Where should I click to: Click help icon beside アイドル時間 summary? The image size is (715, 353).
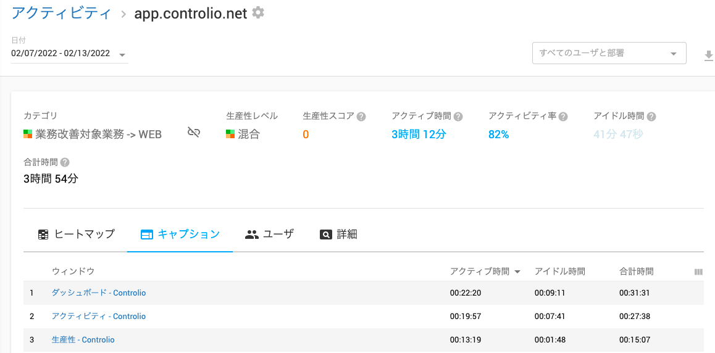651,116
